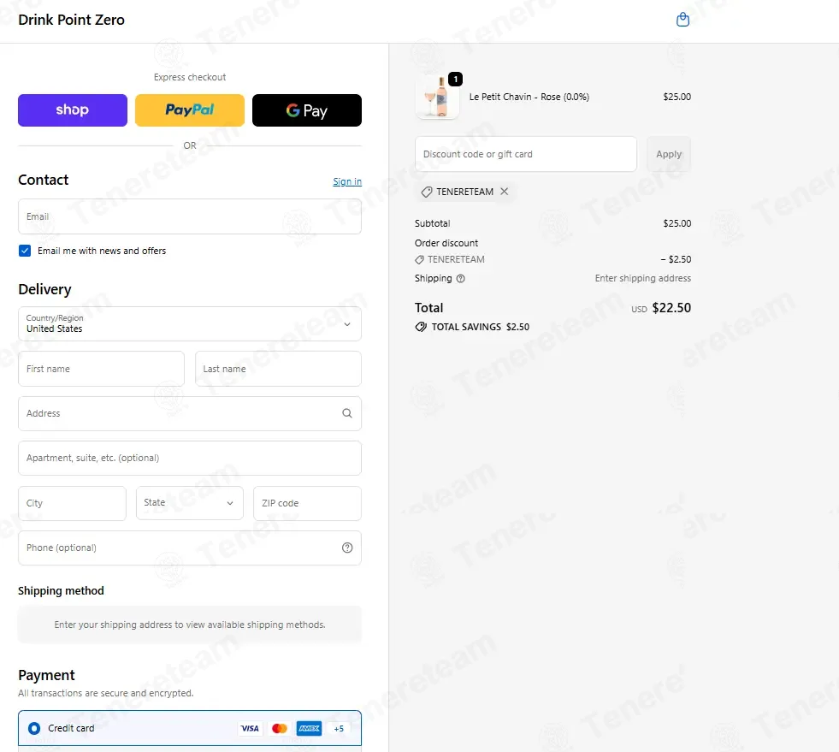Viewport: 839px width, 752px height.
Task: Click the Le Petit Chavin Rose product thumbnail
Action: [437, 97]
